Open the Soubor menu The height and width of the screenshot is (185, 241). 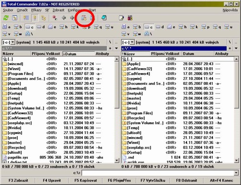click(8, 10)
